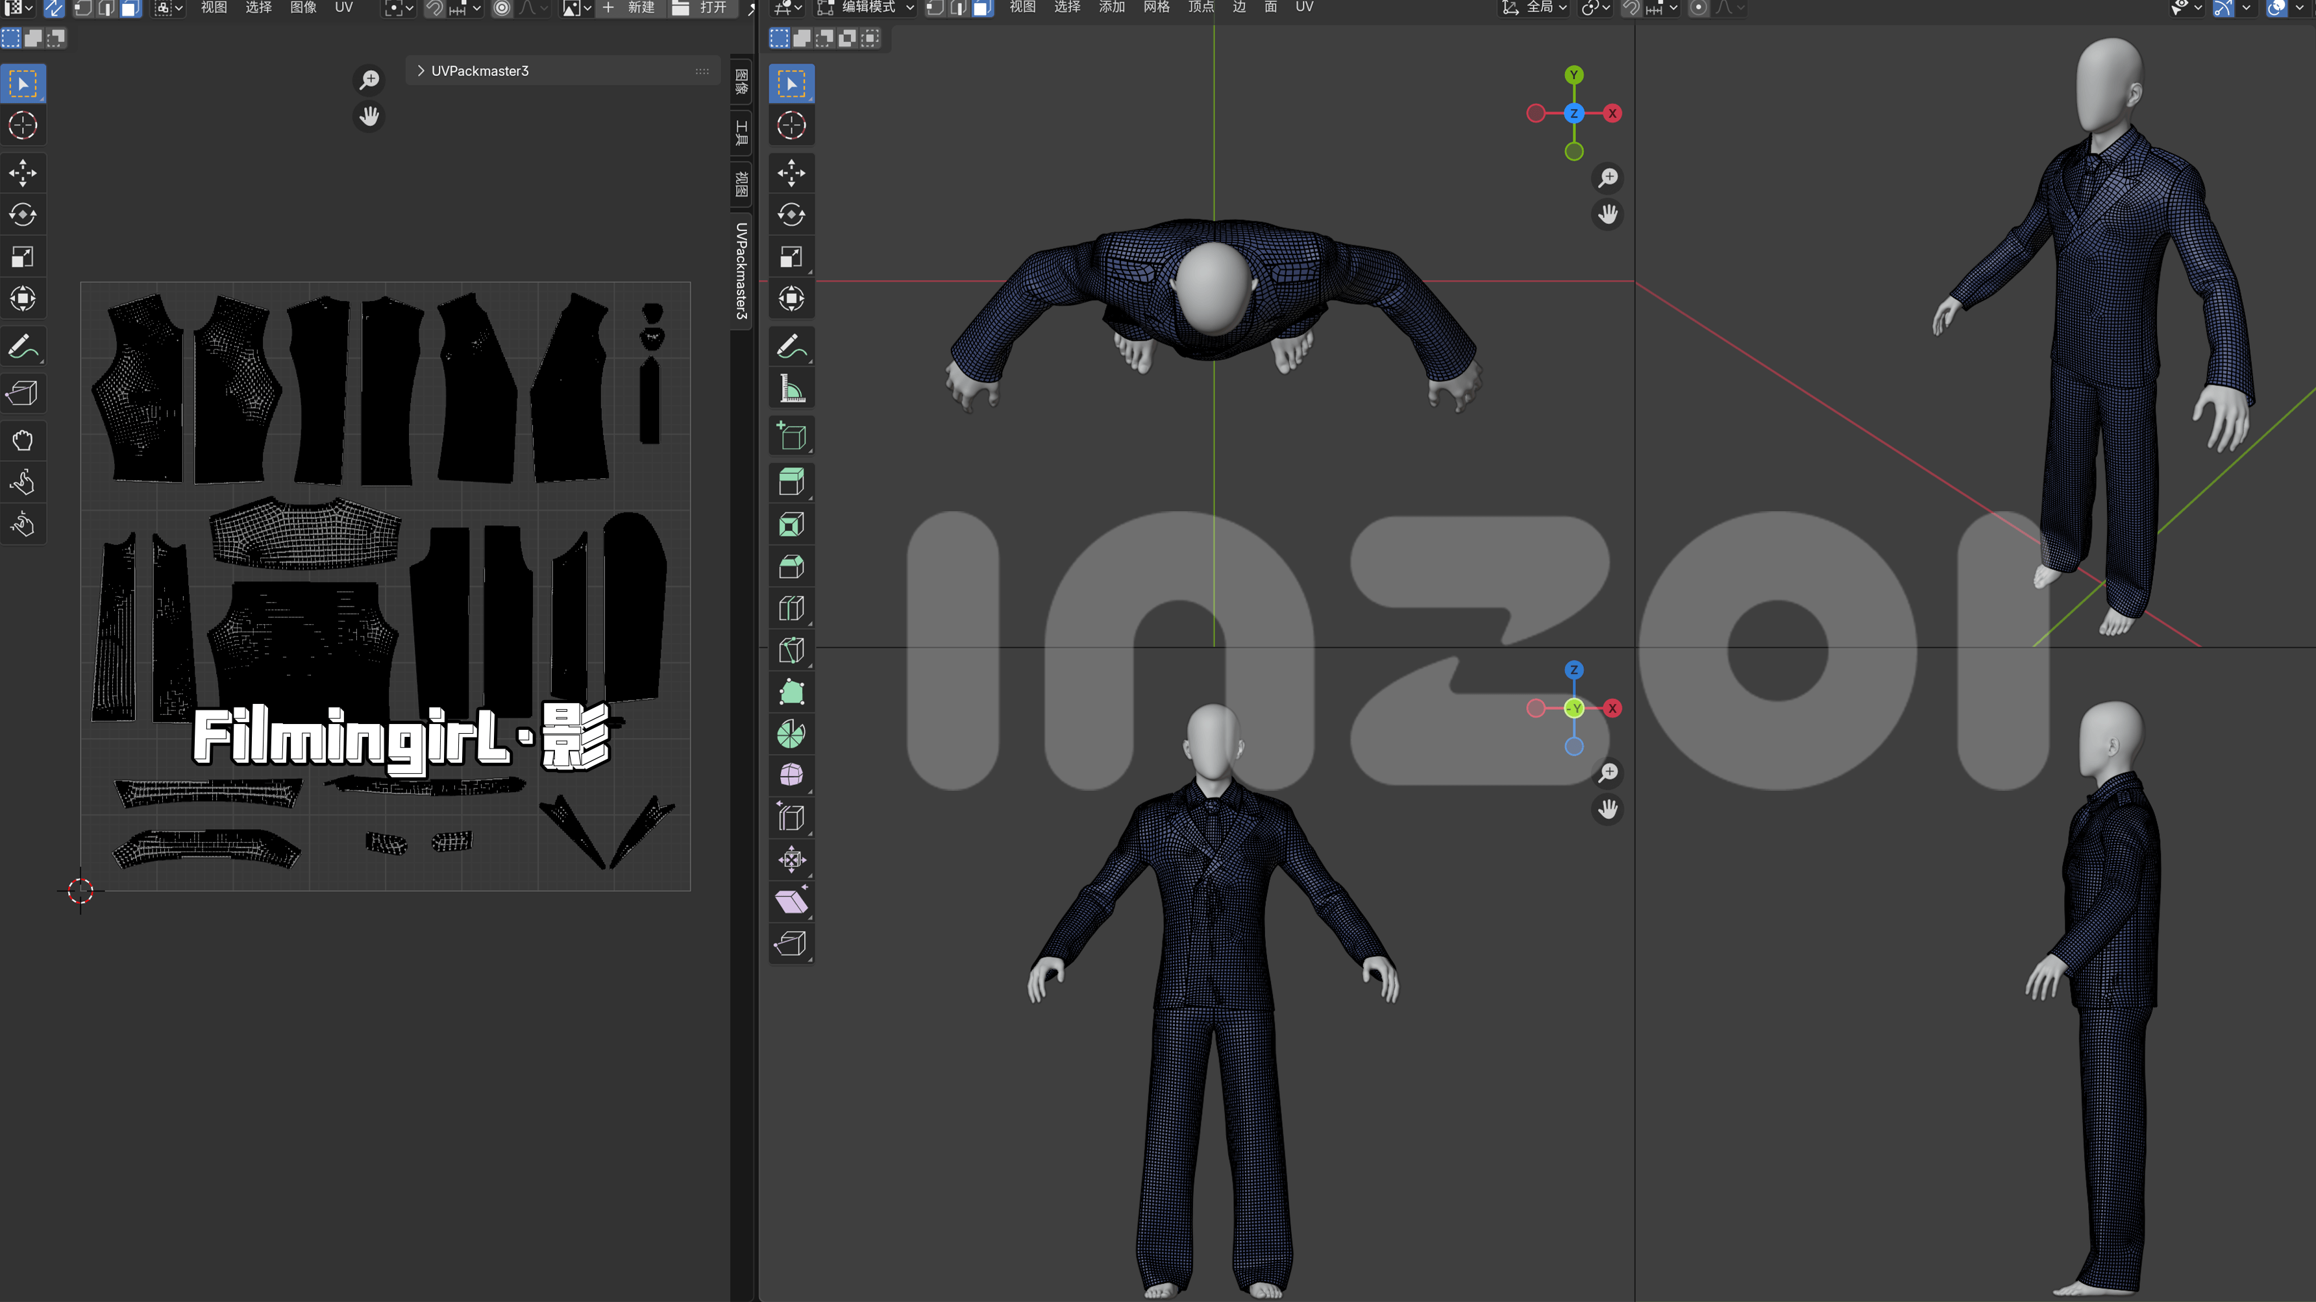Select the Transform tool in 3D viewport
Viewport: 2316px width, 1302px height.
(x=791, y=298)
